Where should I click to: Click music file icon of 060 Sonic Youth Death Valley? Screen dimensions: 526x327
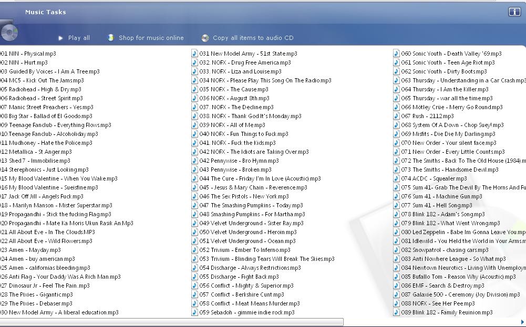pyautogui.click(x=396, y=54)
